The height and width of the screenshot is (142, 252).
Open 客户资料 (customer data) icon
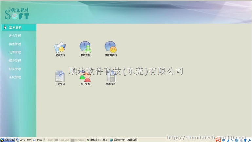[x=85, y=48]
